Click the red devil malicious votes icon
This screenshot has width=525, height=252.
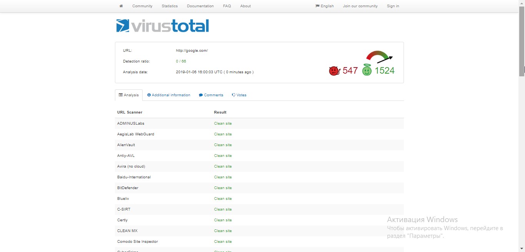tap(334, 71)
